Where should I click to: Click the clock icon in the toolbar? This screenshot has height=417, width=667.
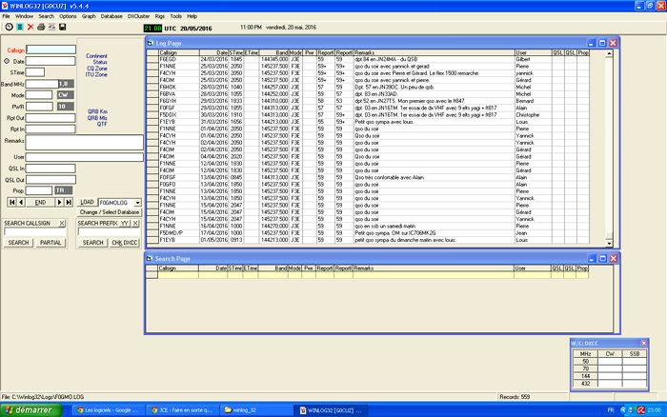coord(9,27)
